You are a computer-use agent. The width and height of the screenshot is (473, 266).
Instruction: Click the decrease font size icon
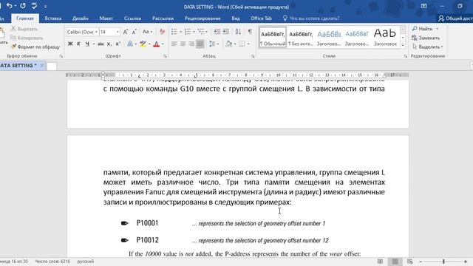coord(135,32)
